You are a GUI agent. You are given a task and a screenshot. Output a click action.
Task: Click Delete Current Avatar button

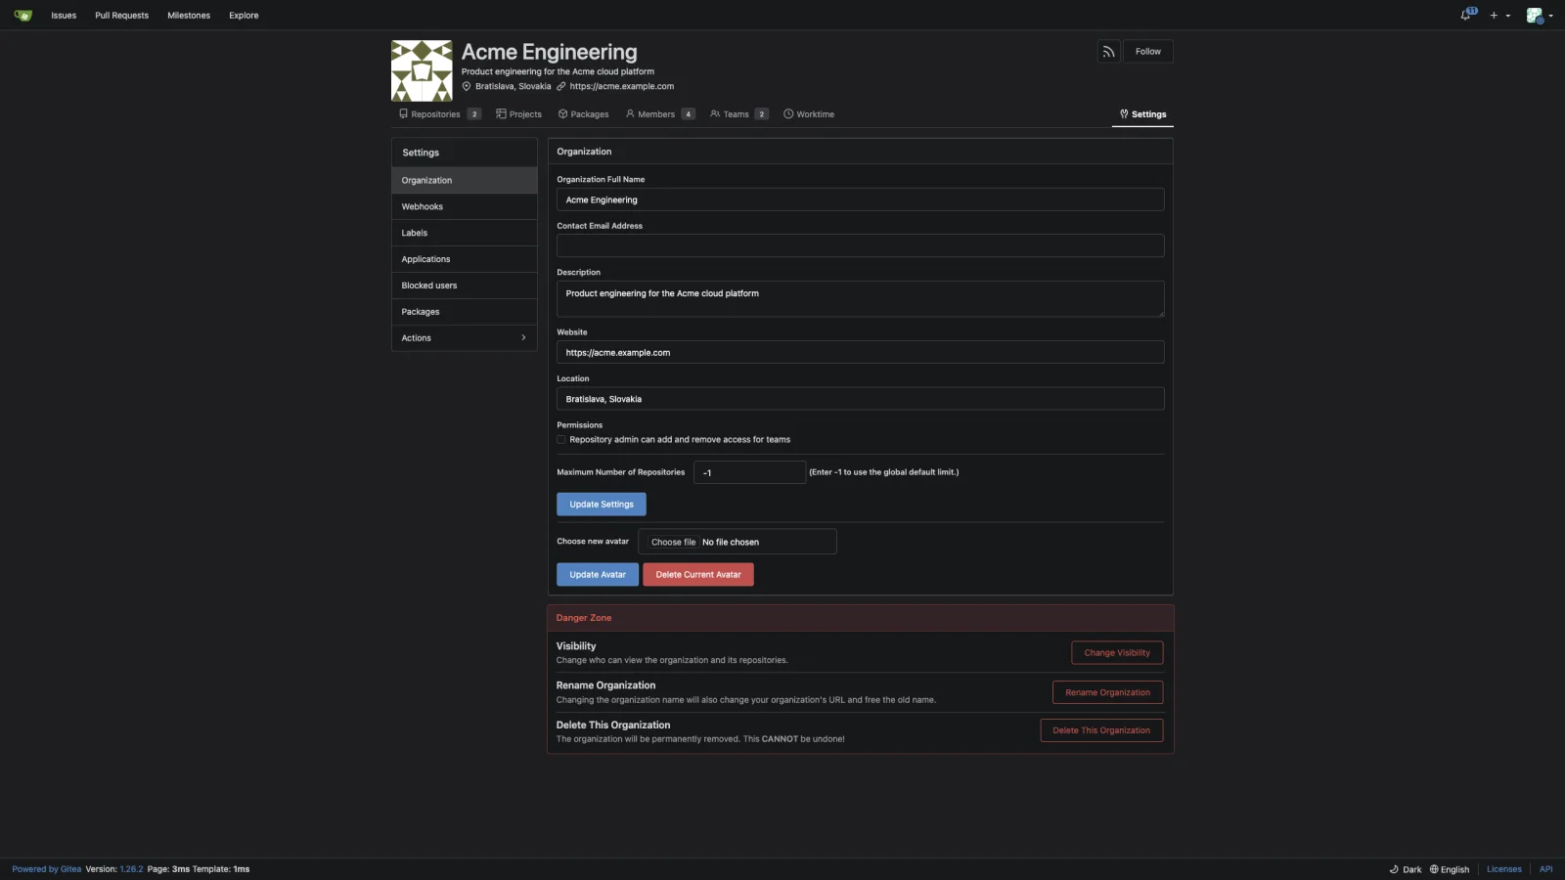click(x=698, y=575)
